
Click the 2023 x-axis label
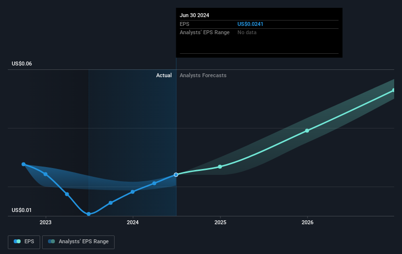(46, 223)
